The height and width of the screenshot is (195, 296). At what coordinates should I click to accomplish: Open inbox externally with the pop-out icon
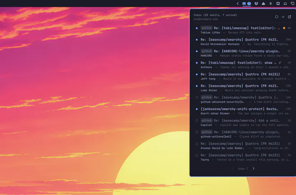click(x=289, y=17)
